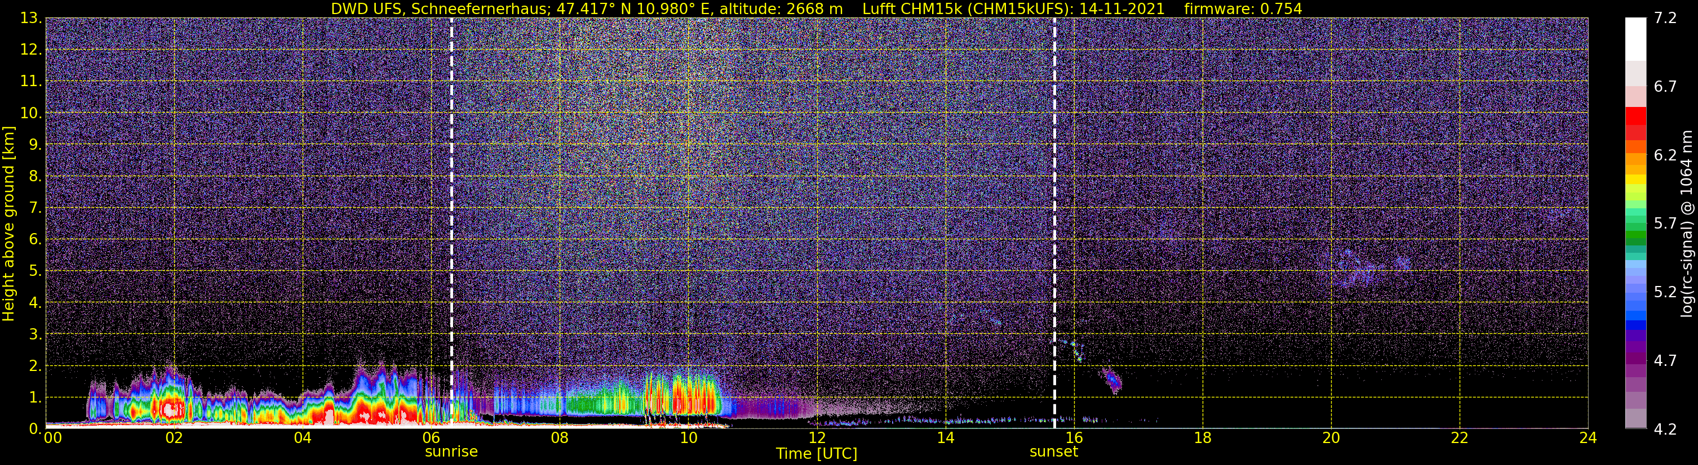
Task: Click the 18 time tick label
Action: pos(1202,438)
